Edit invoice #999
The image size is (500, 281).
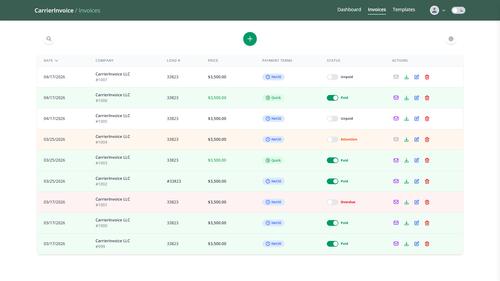[417, 244]
